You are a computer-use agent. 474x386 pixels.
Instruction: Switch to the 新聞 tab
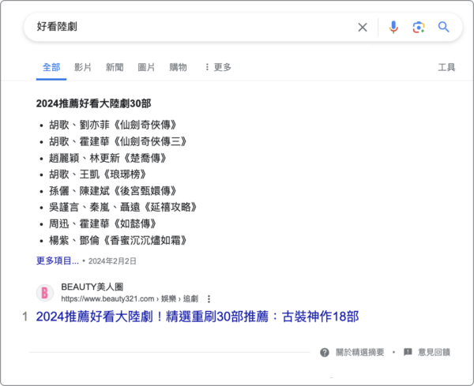115,67
